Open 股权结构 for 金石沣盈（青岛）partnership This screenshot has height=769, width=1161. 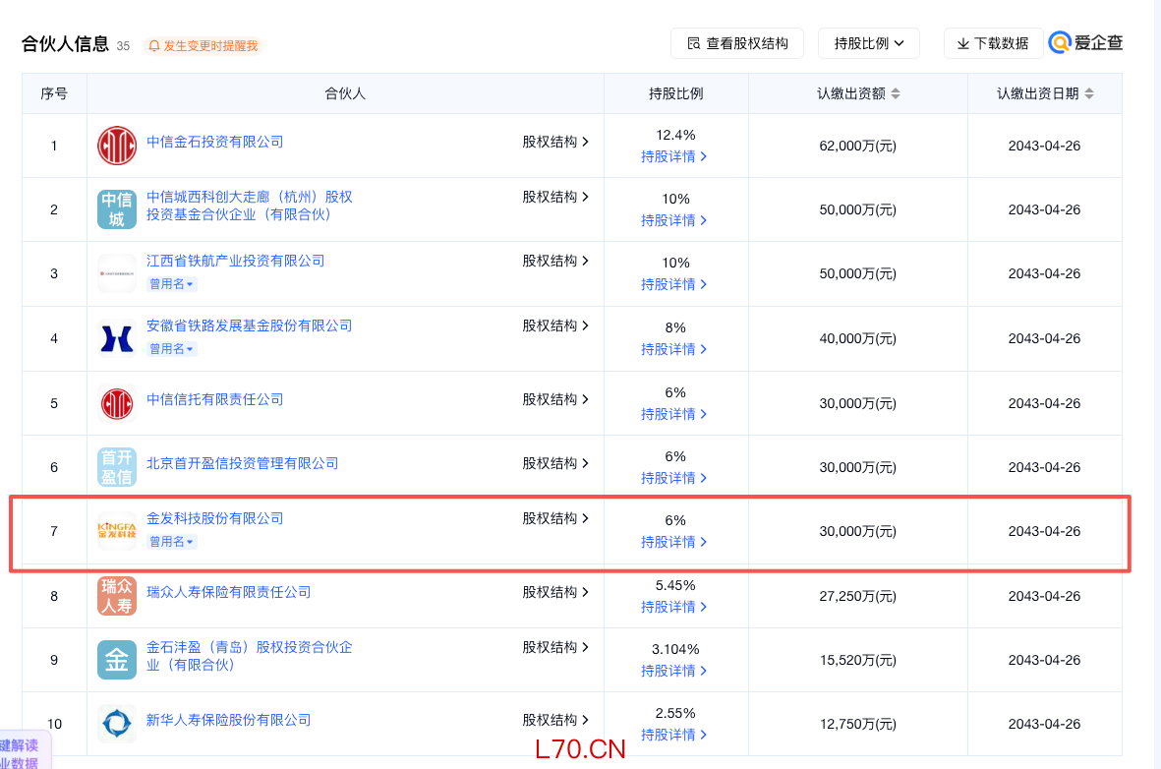(x=555, y=647)
